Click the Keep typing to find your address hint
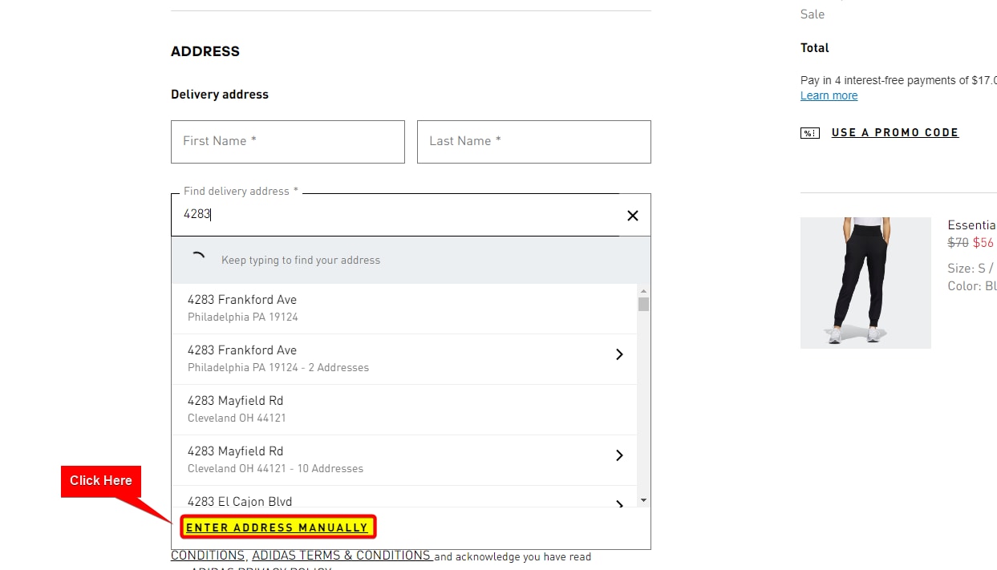 (x=301, y=261)
